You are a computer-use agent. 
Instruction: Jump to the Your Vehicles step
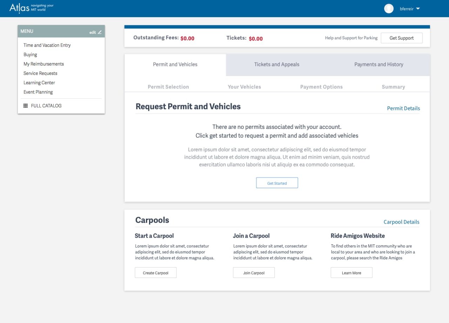tap(244, 87)
